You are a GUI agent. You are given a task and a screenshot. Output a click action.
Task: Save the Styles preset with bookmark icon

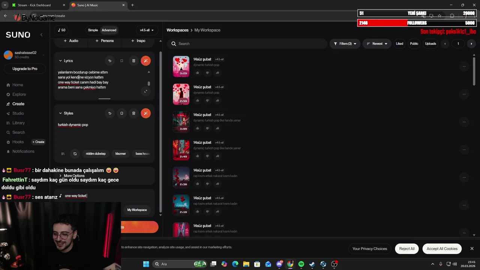click(x=121, y=113)
